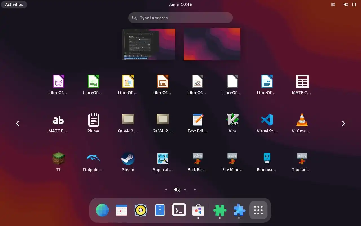Screen dimensions: 361x226
Task: Go to previous app page with left arrow
Action: [18, 123]
